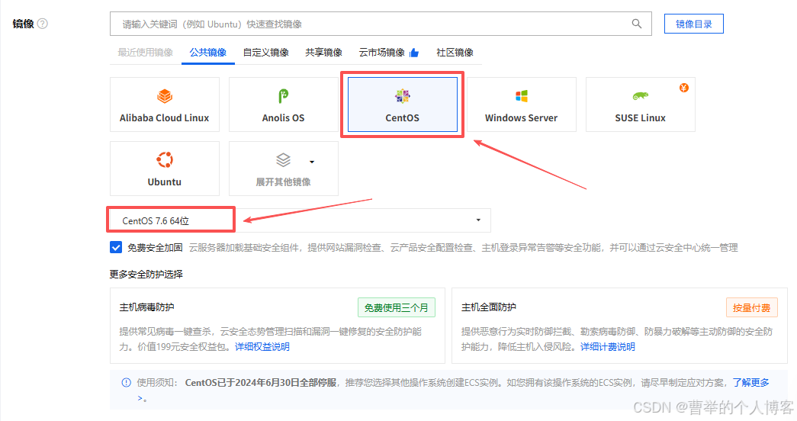
Task: Click the SUSE Linux chameleon icon
Action: [x=640, y=95]
